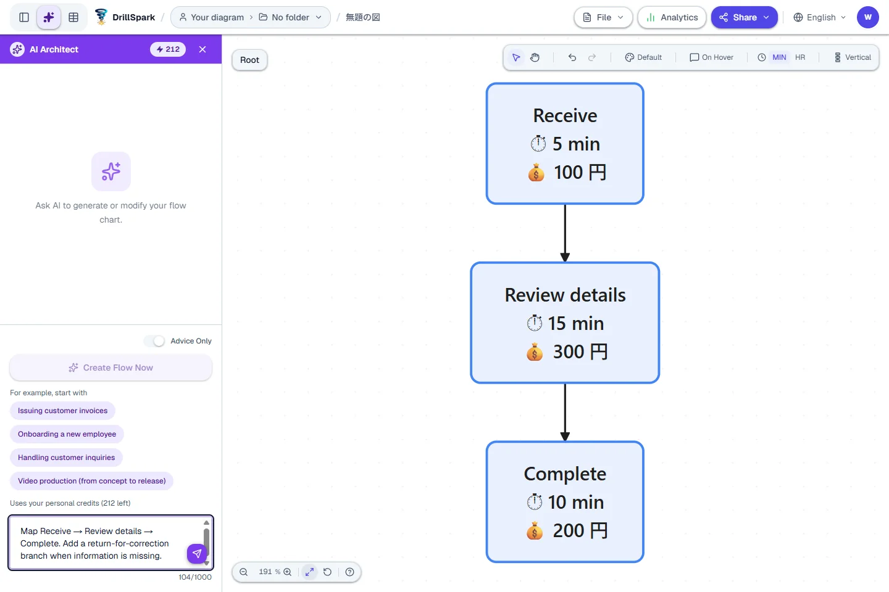The width and height of the screenshot is (889, 592).
Task: Click the AI Architect sparkle icon
Action: [49, 17]
